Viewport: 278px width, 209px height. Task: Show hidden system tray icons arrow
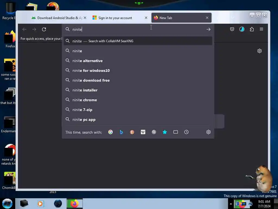[231, 204]
